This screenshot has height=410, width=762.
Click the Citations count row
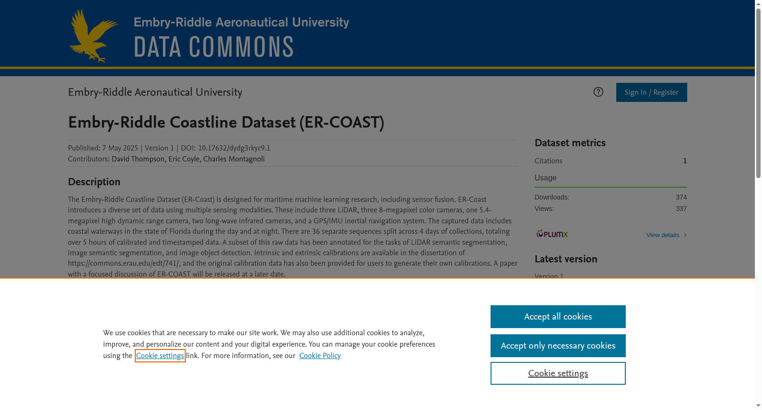coord(611,161)
